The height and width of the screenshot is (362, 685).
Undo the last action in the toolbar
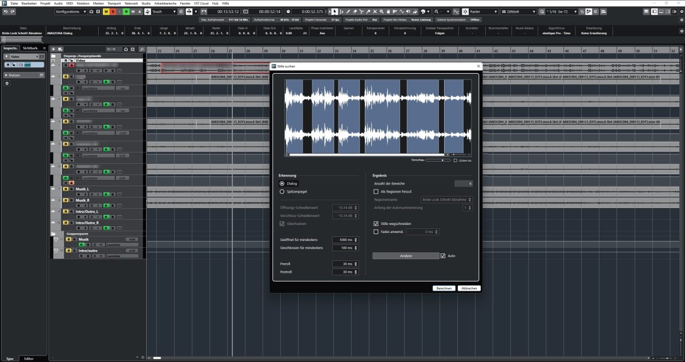tap(5, 11)
